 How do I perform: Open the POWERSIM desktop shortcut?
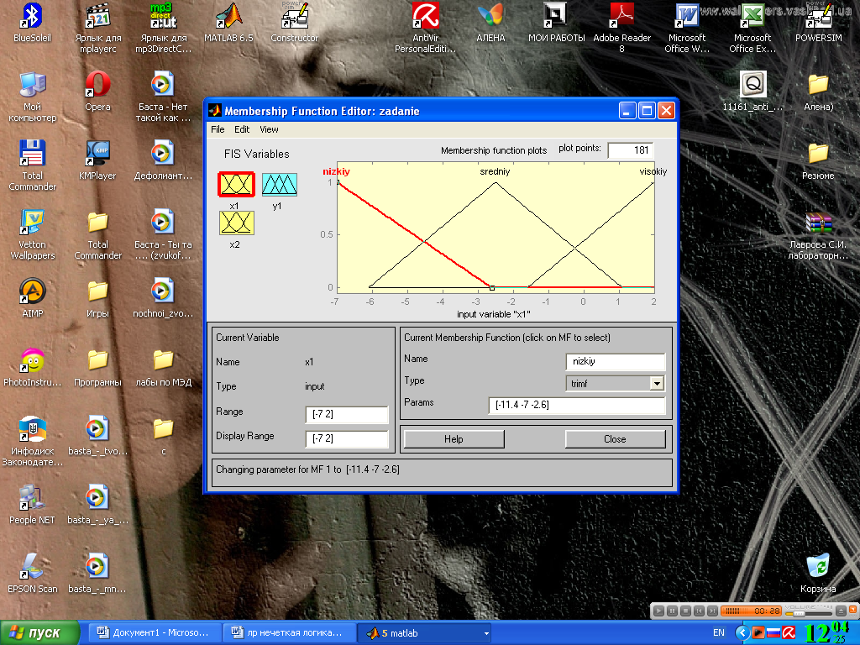pyautogui.click(x=818, y=22)
